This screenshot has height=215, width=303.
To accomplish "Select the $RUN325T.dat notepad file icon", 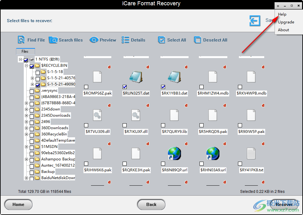I will coord(136,77).
